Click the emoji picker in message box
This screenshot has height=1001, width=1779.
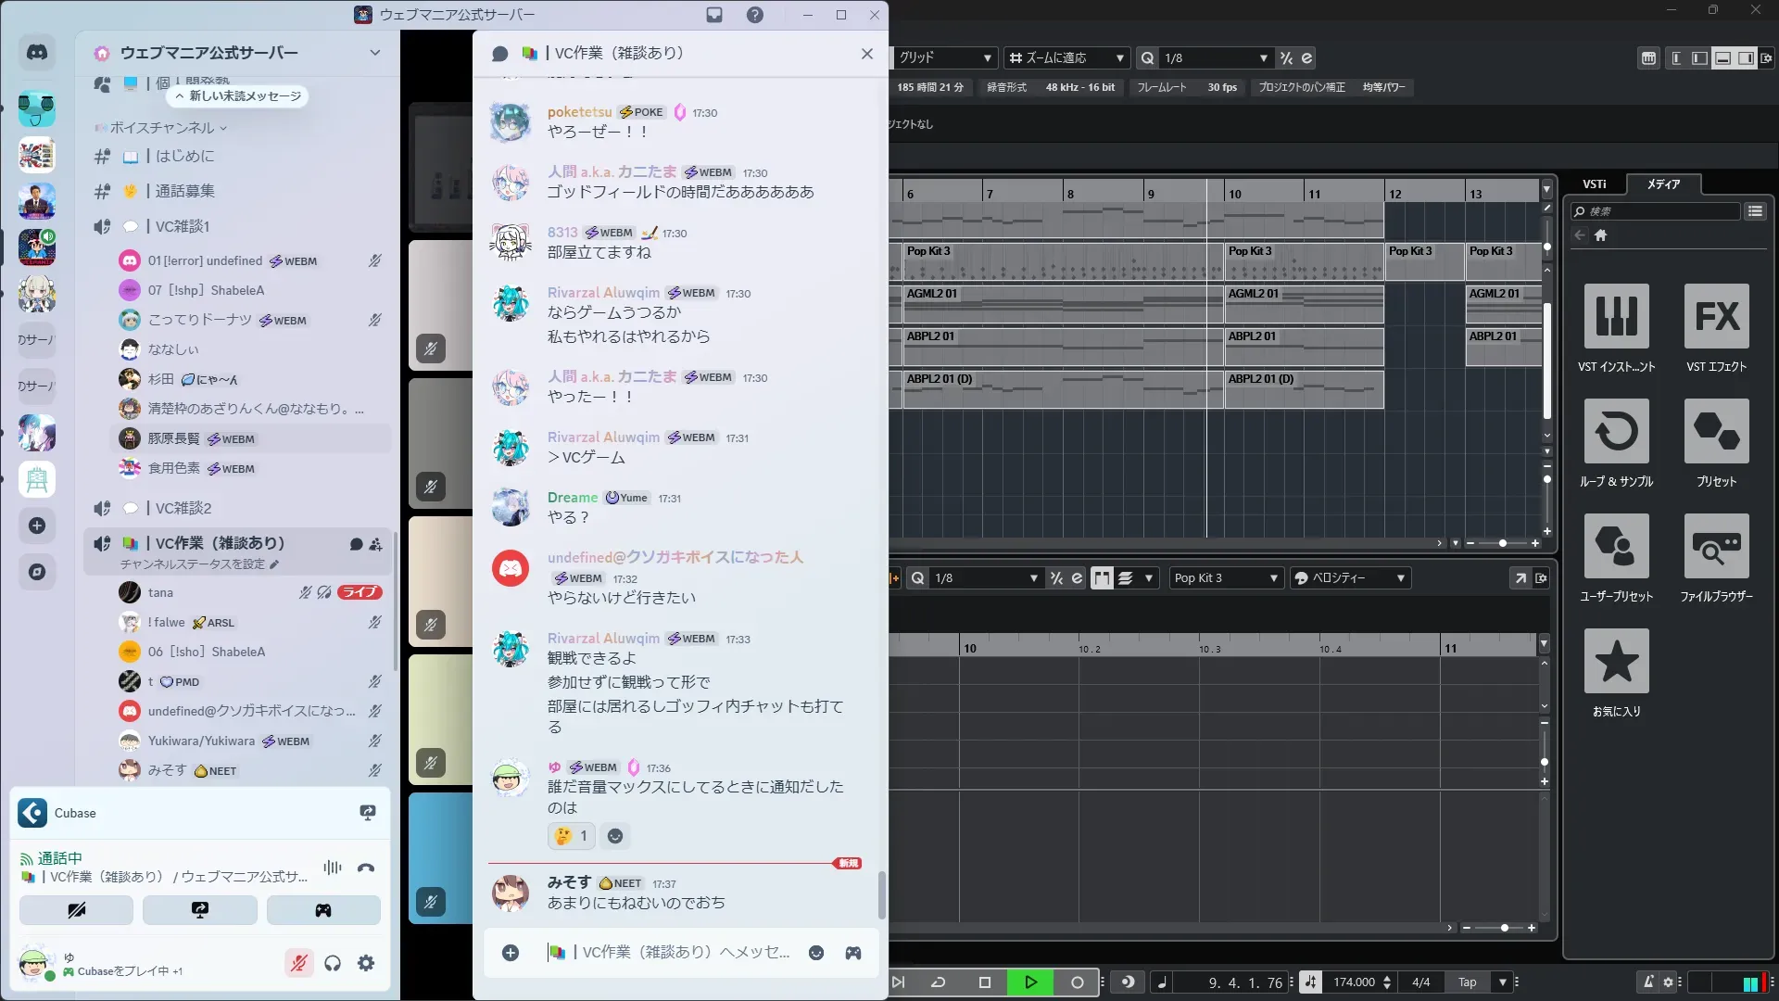click(816, 953)
